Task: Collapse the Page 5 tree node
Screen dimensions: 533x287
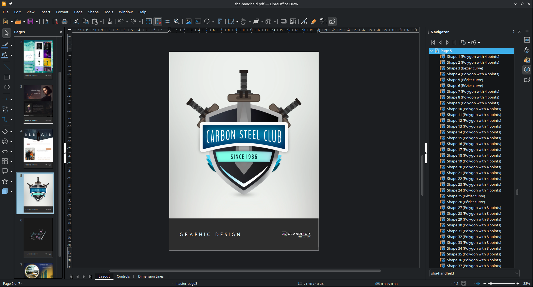Action: 432,51
